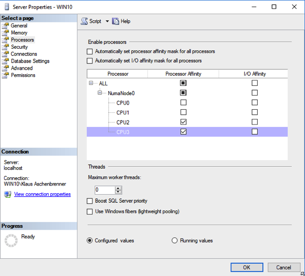Click the Database Settings page icon
The image size is (305, 276).
[x=6, y=61]
